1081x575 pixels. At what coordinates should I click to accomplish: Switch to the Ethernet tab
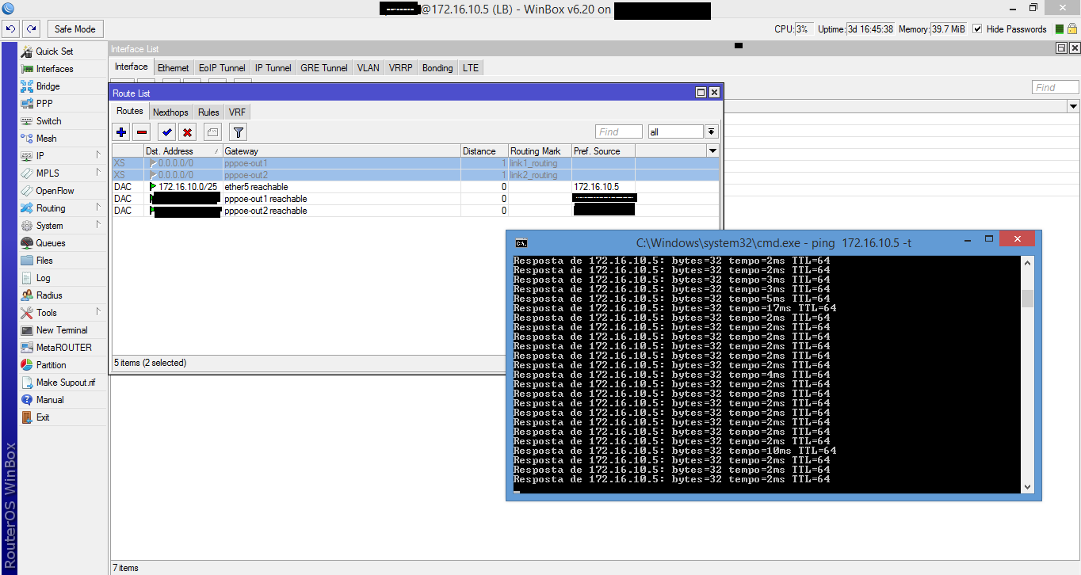[x=174, y=68]
